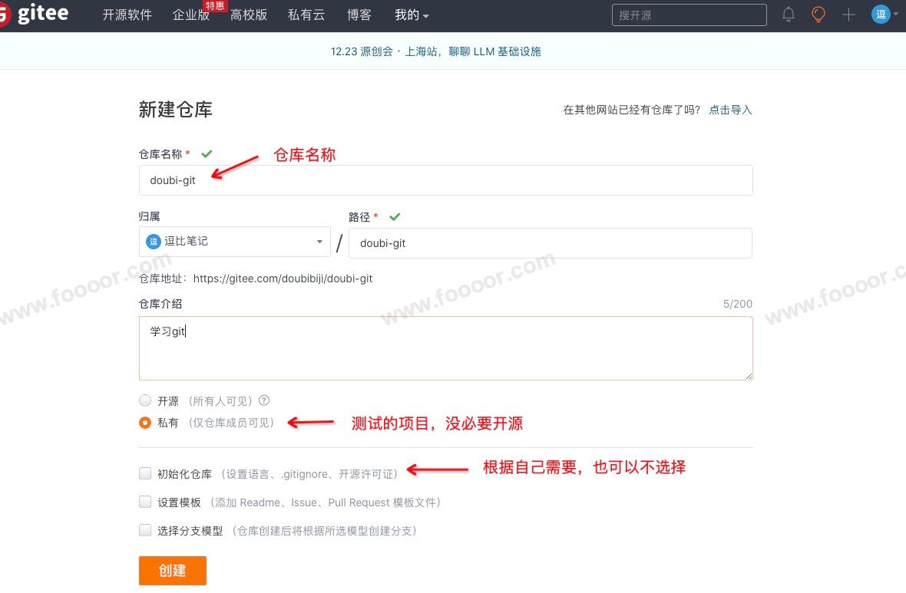Select the 私有 radio button
This screenshot has height=593, width=906.
tap(145, 423)
